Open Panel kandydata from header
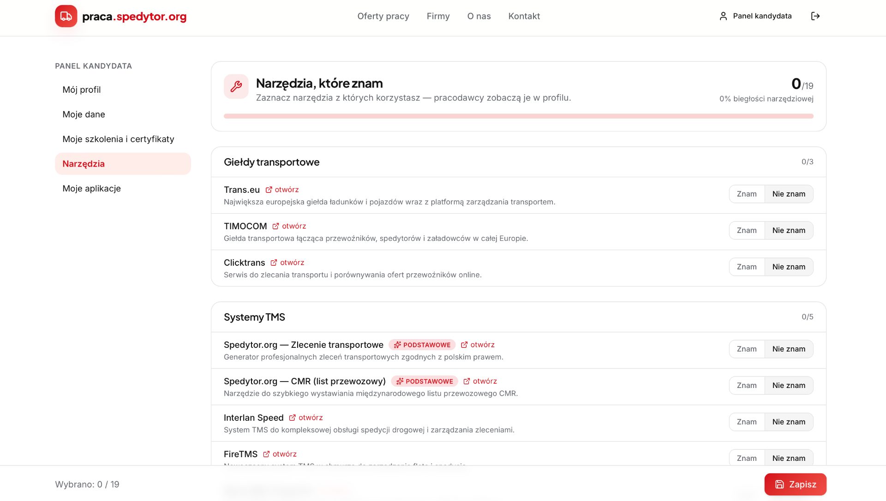 click(x=755, y=16)
